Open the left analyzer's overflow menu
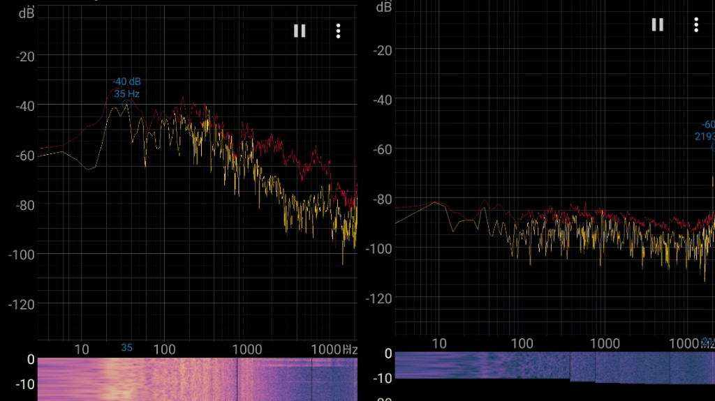This screenshot has width=715, height=401. [338, 31]
